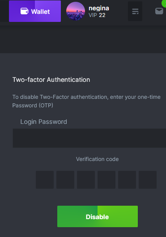This screenshot has width=166, height=237.
Task: Select the second verification code box
Action: (65, 180)
